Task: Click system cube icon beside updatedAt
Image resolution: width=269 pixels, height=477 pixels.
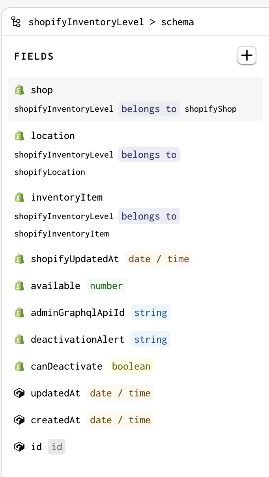Action: pyautogui.click(x=19, y=393)
